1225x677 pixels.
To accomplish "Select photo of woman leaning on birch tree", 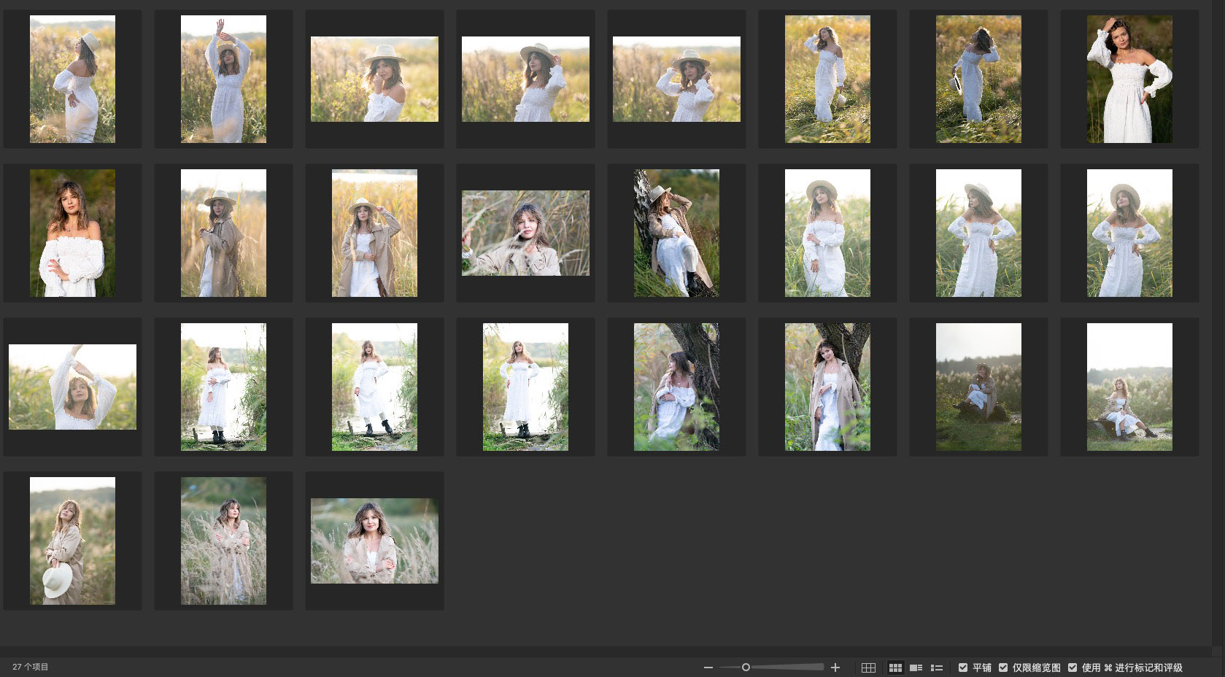I will point(676,233).
